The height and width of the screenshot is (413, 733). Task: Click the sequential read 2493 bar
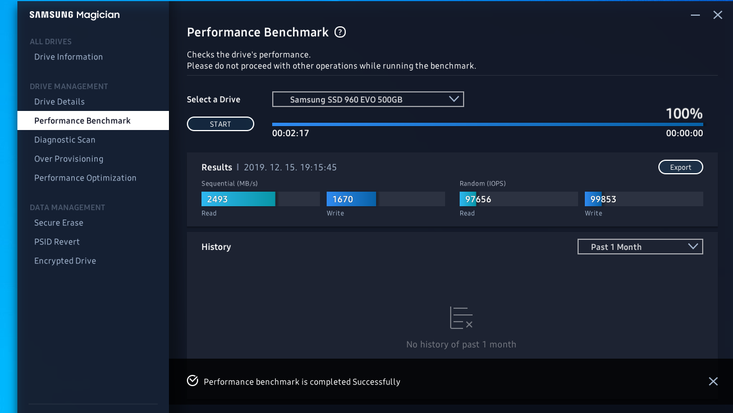pos(260,199)
